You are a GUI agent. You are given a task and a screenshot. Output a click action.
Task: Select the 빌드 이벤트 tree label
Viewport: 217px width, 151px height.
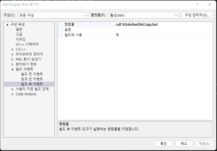pyautogui.click(x=25, y=69)
